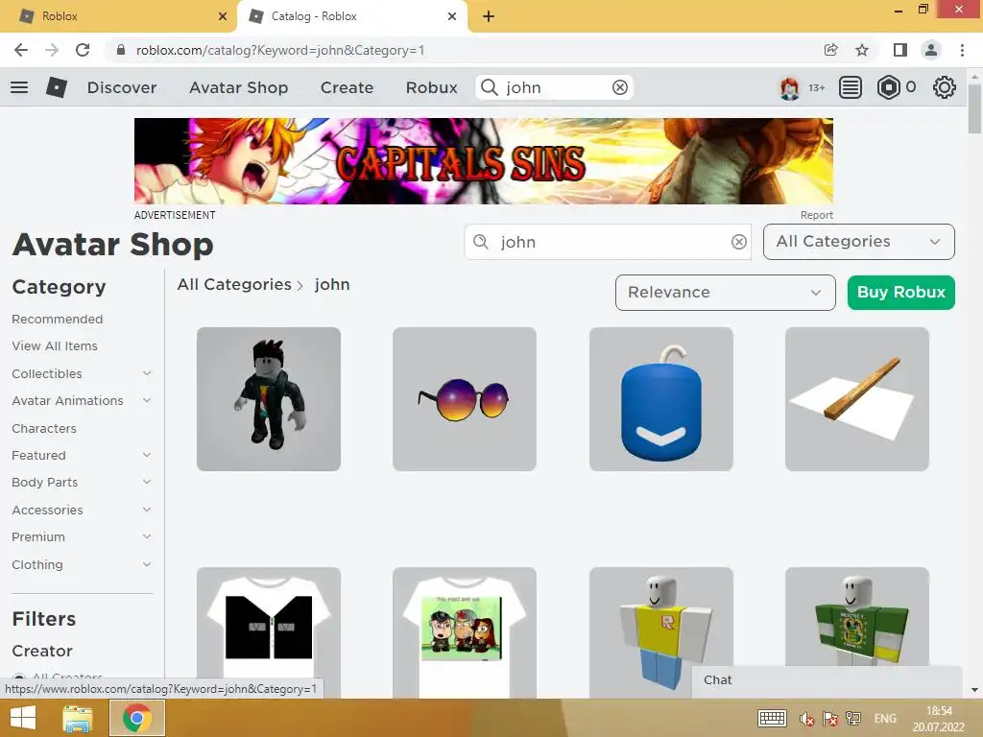Open the on-screen keyboard tray icon
The height and width of the screenshot is (737, 983).
772,719
